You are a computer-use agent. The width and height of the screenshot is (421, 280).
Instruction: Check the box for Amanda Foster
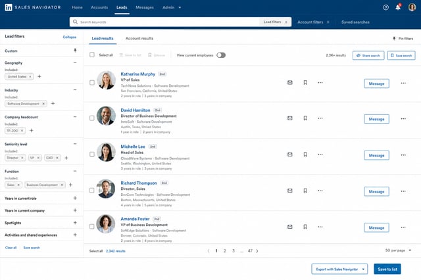click(x=92, y=227)
